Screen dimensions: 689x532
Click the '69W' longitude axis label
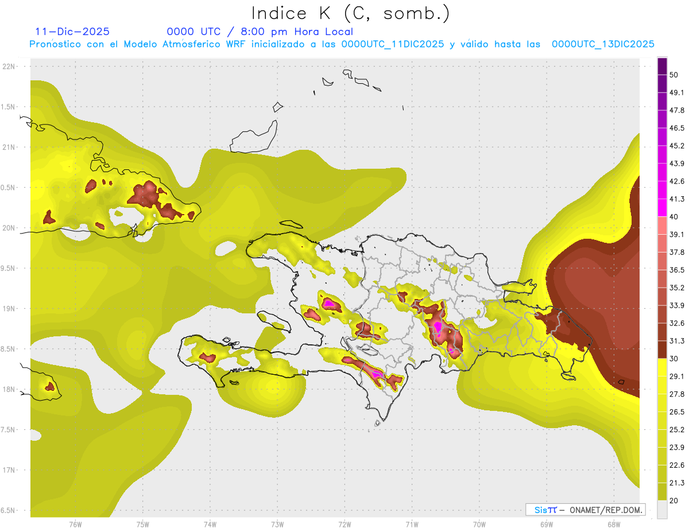pos(546,525)
